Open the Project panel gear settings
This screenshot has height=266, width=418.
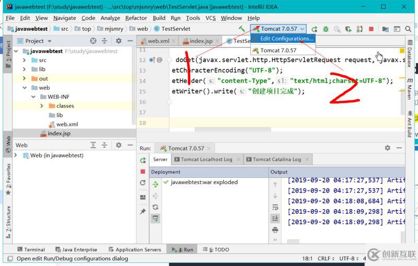(119, 41)
